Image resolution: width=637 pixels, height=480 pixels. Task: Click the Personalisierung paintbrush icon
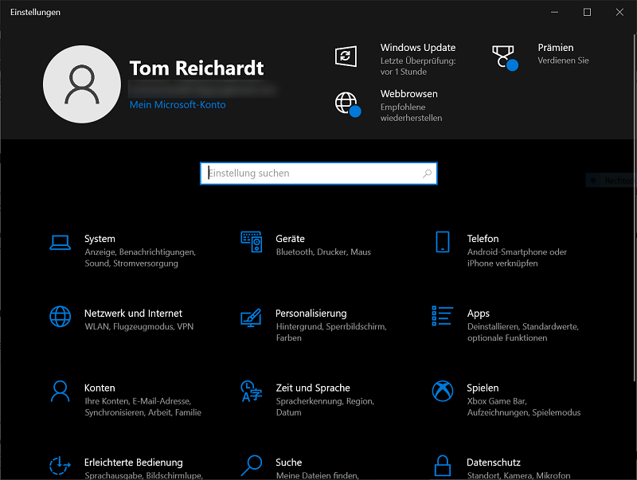coord(251,318)
